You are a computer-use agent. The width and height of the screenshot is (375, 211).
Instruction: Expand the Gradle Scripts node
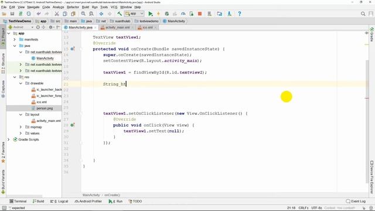pyautogui.click(x=9, y=139)
